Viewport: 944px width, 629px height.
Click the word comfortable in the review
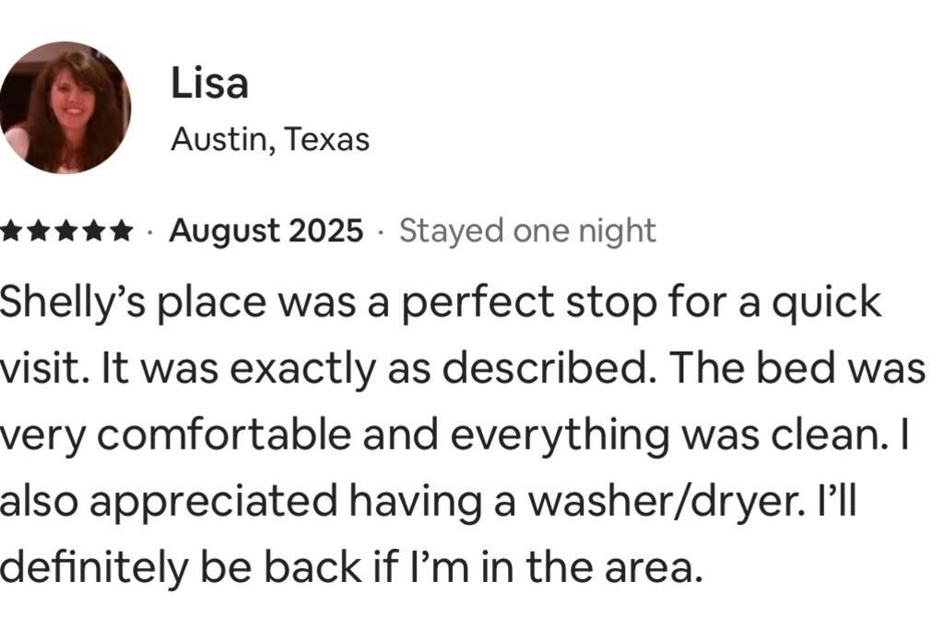(x=224, y=435)
